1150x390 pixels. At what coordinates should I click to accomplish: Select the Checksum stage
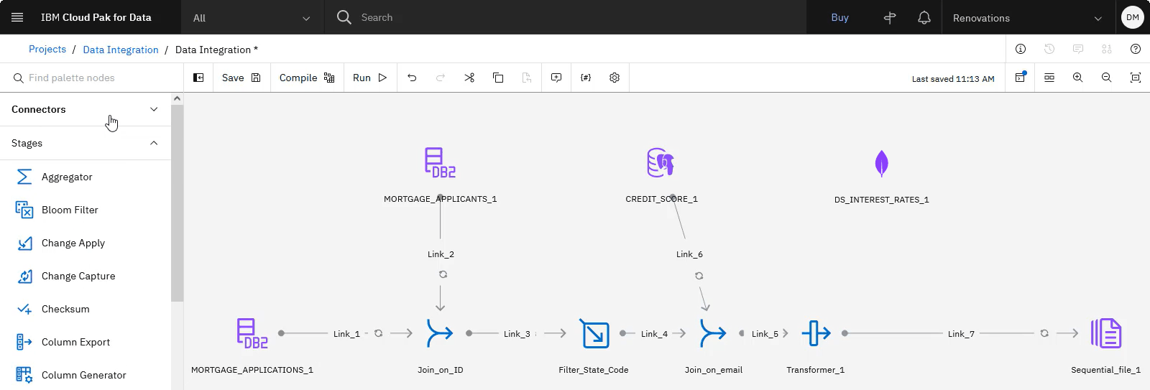pos(86,309)
